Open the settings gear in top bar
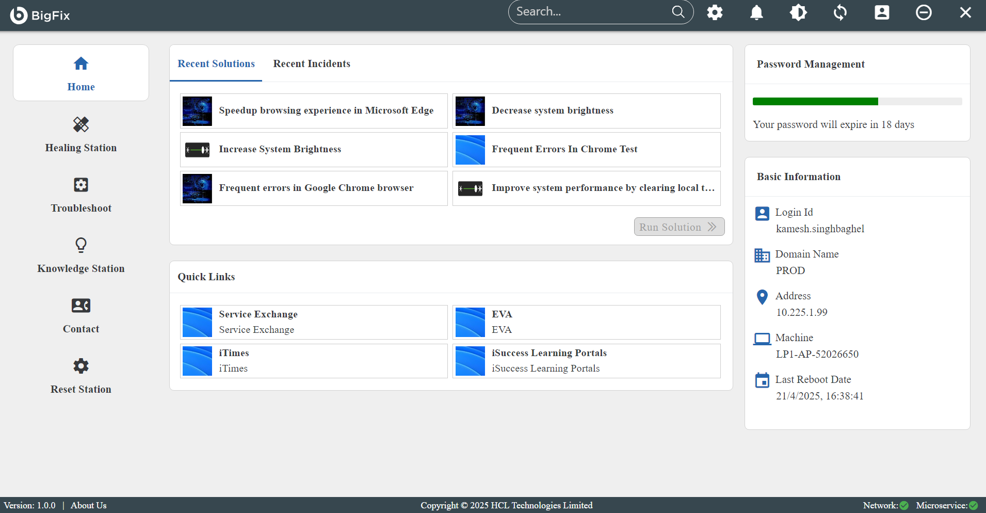The image size is (986, 513). (715, 12)
